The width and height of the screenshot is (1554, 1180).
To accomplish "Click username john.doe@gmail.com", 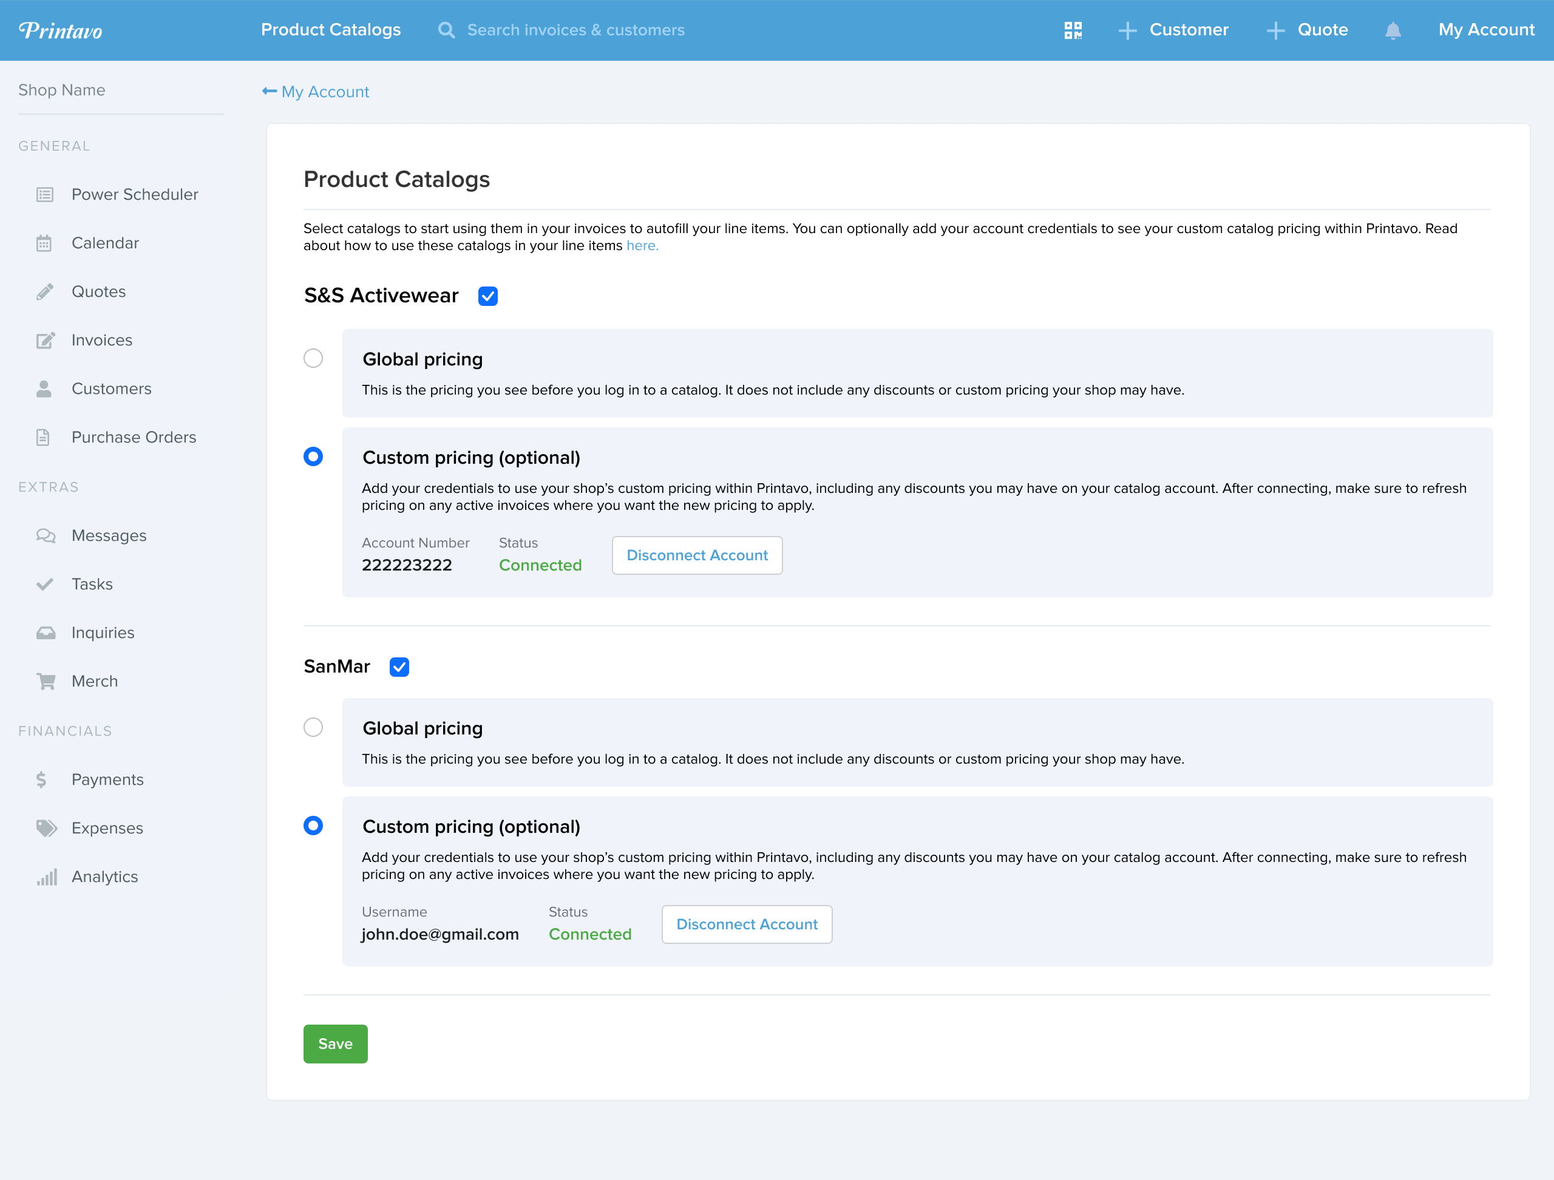I will (x=439, y=935).
